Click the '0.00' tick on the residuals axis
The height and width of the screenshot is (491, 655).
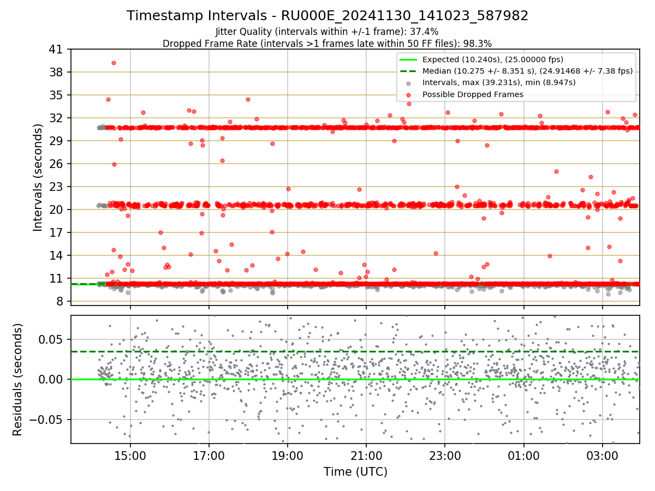coord(52,379)
